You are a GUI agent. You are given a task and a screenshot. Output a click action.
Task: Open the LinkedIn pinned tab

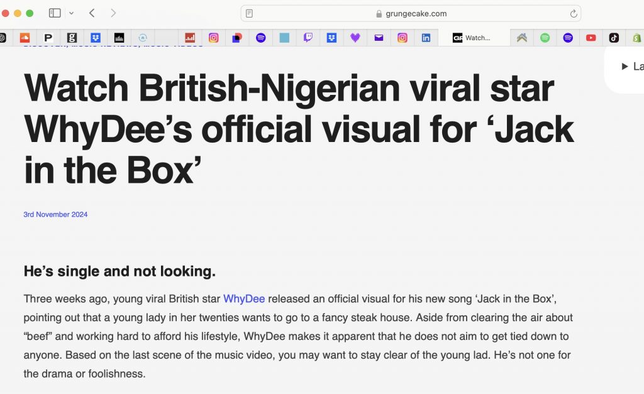[x=426, y=38]
